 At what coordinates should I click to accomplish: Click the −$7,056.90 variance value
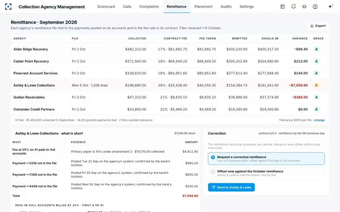tap(298, 85)
